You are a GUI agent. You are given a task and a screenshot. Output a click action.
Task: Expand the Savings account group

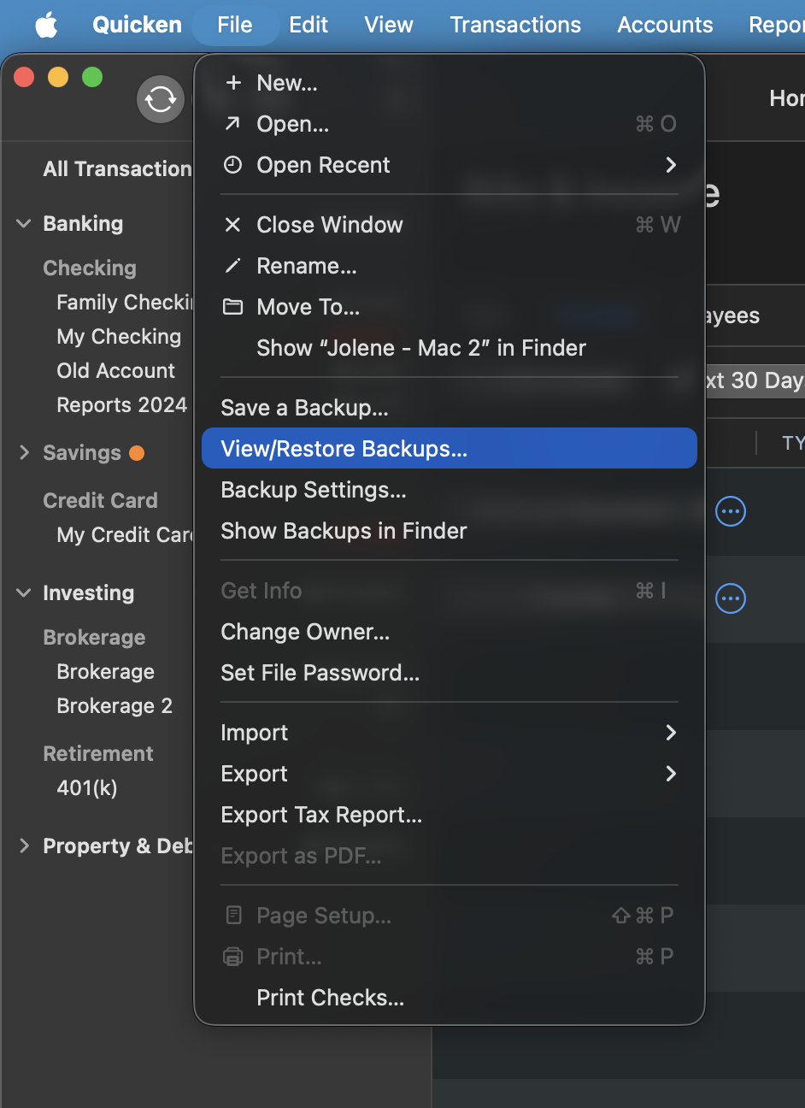point(24,453)
